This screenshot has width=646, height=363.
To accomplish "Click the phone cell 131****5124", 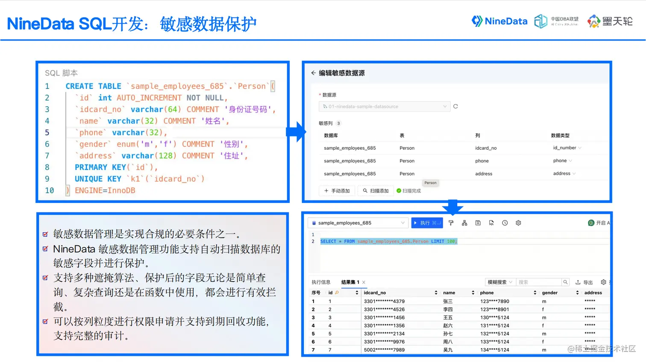I will pyautogui.click(x=494, y=325).
